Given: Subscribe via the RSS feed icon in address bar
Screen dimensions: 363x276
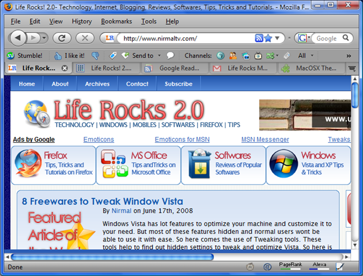Looking at the screenshot, I should 259,38.
